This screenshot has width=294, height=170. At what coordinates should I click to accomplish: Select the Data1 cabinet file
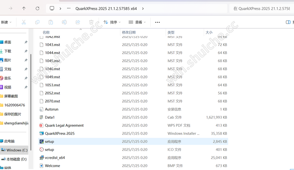pos(133,117)
